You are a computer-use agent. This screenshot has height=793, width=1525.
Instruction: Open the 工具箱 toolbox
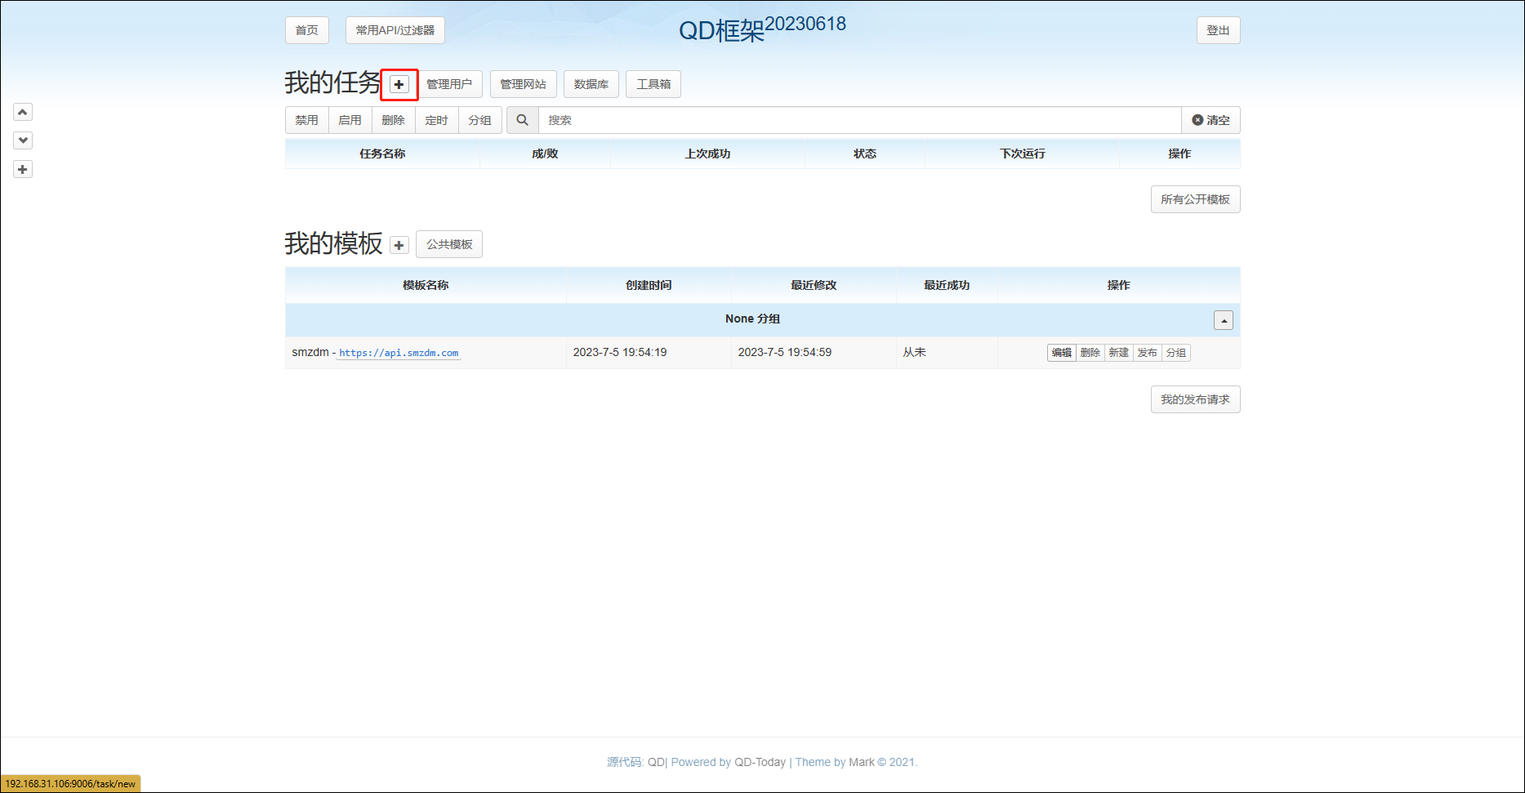[x=653, y=84]
